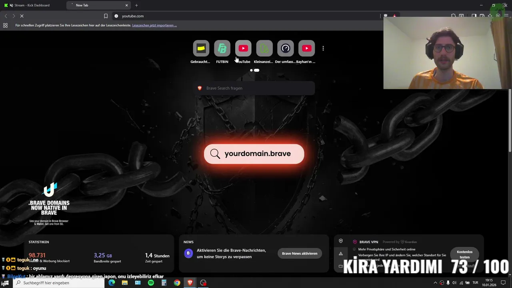Open the Der umfass... speedometer shortcut
The width and height of the screenshot is (512, 288).
(x=286, y=48)
